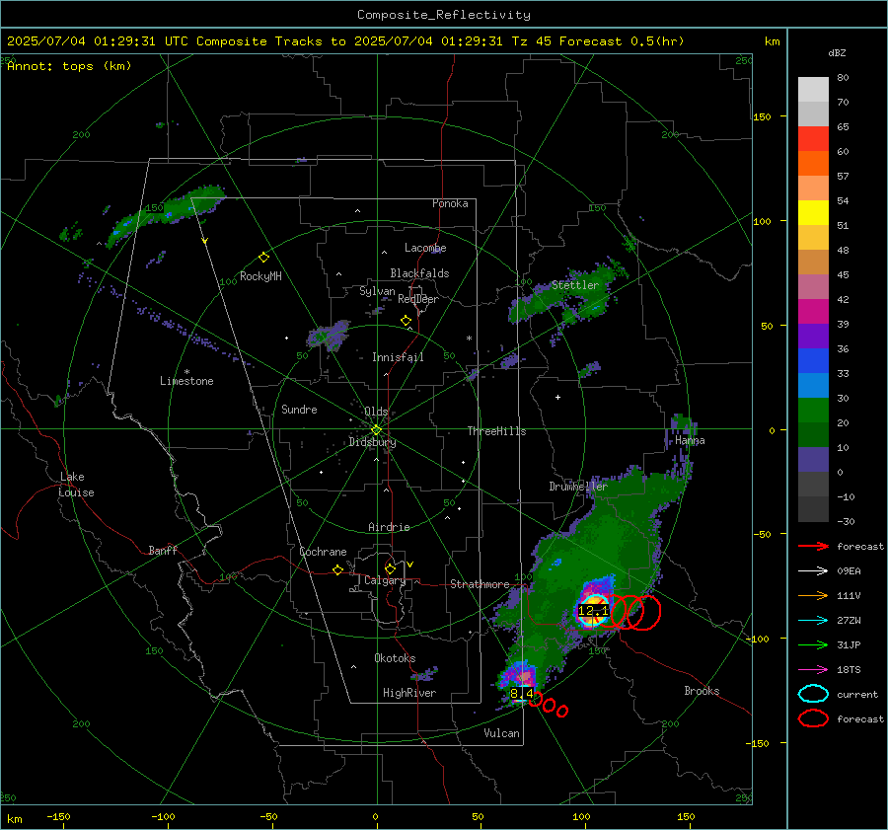The height and width of the screenshot is (830, 888).
Task: Select the red 'forecast' ellipse legend icon
Action: [x=813, y=718]
